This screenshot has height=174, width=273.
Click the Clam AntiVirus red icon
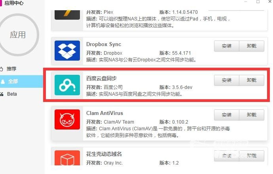[67, 119]
